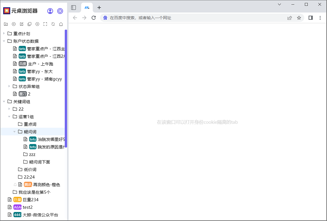This screenshot has height=221, width=327.
Task: Select the 关键词组 folder label
Action: [x=22, y=101]
